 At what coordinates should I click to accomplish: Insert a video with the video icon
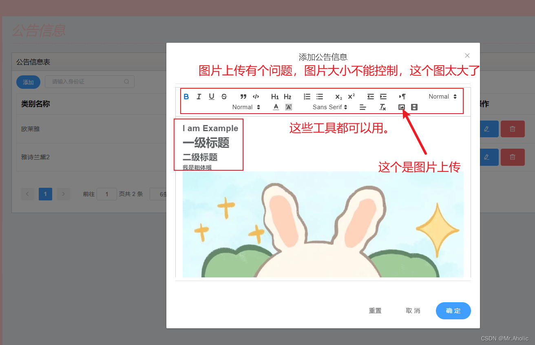pyautogui.click(x=414, y=107)
